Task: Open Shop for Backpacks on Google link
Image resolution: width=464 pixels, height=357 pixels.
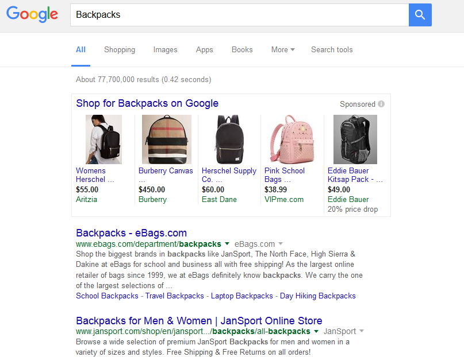Action: click(x=147, y=103)
